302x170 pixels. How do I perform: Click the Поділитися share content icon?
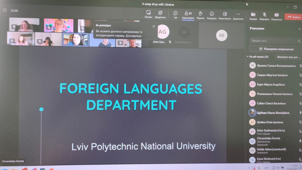click(276, 16)
